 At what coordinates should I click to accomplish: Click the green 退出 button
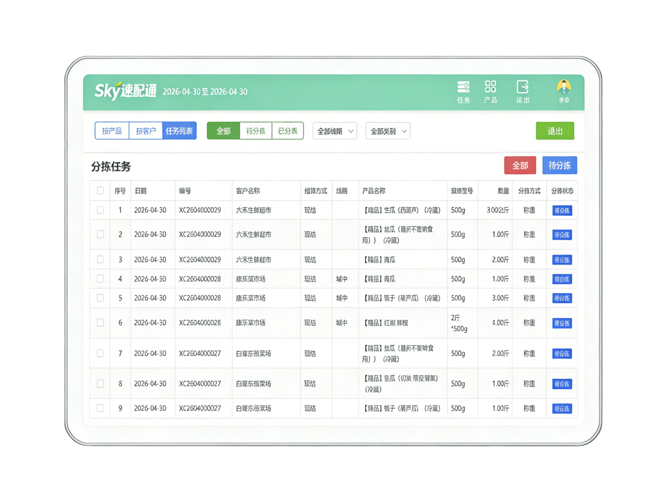pos(554,131)
